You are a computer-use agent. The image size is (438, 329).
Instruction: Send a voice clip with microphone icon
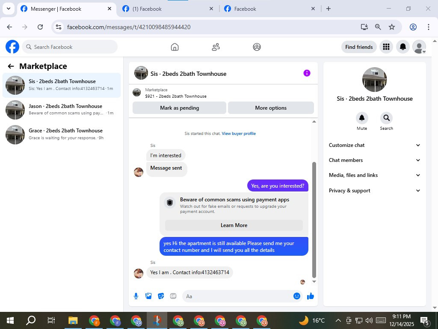pyautogui.click(x=136, y=296)
